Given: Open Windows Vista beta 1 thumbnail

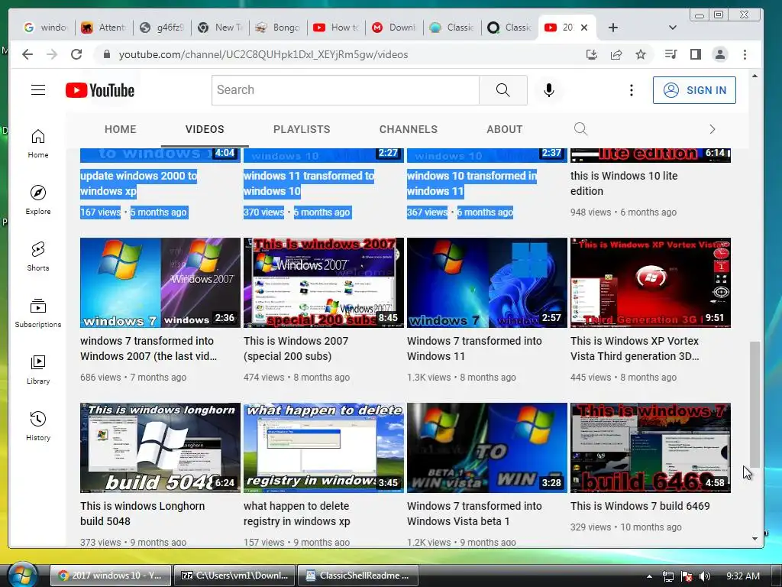Looking at the screenshot, I should (486, 448).
